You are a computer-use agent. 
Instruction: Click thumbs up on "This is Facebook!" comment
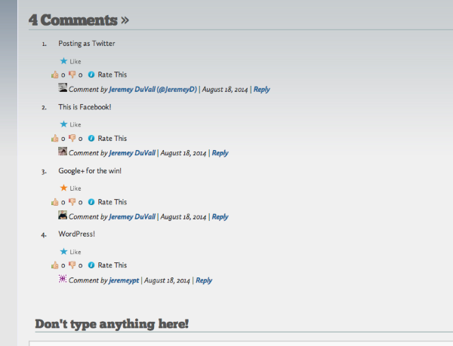pos(54,139)
